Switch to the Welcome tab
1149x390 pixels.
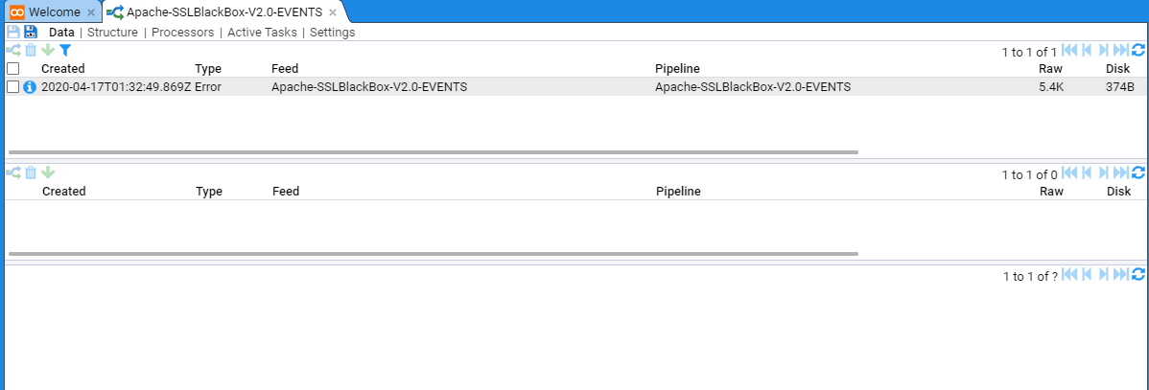pos(54,12)
